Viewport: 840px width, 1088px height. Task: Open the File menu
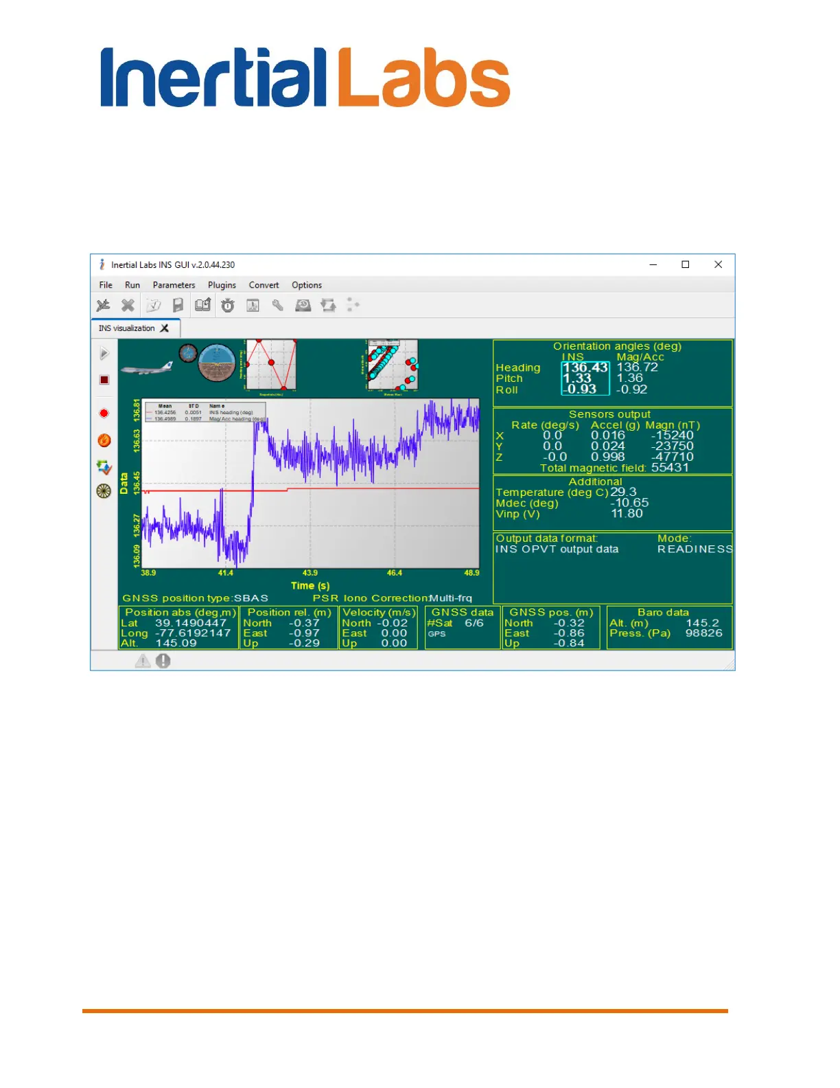[106, 285]
